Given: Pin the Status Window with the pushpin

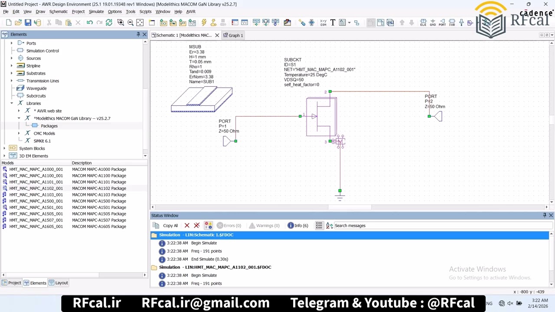Looking at the screenshot, I should [545, 215].
